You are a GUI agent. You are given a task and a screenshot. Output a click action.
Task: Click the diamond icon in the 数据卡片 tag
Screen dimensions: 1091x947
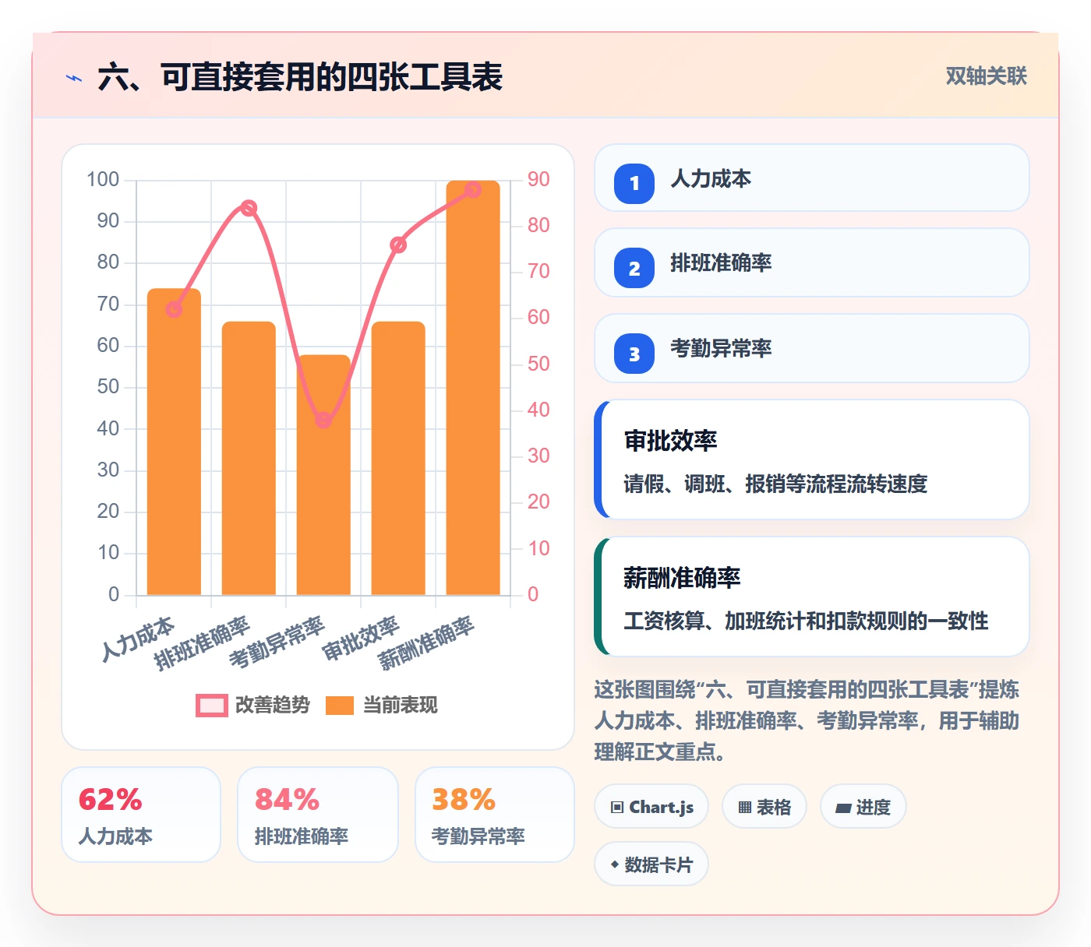coord(615,864)
